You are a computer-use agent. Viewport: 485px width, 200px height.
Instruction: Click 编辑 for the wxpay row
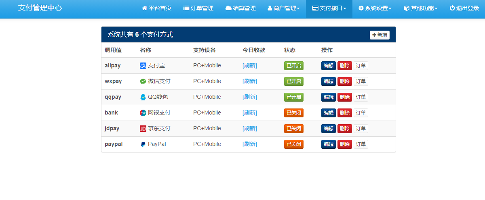point(328,81)
